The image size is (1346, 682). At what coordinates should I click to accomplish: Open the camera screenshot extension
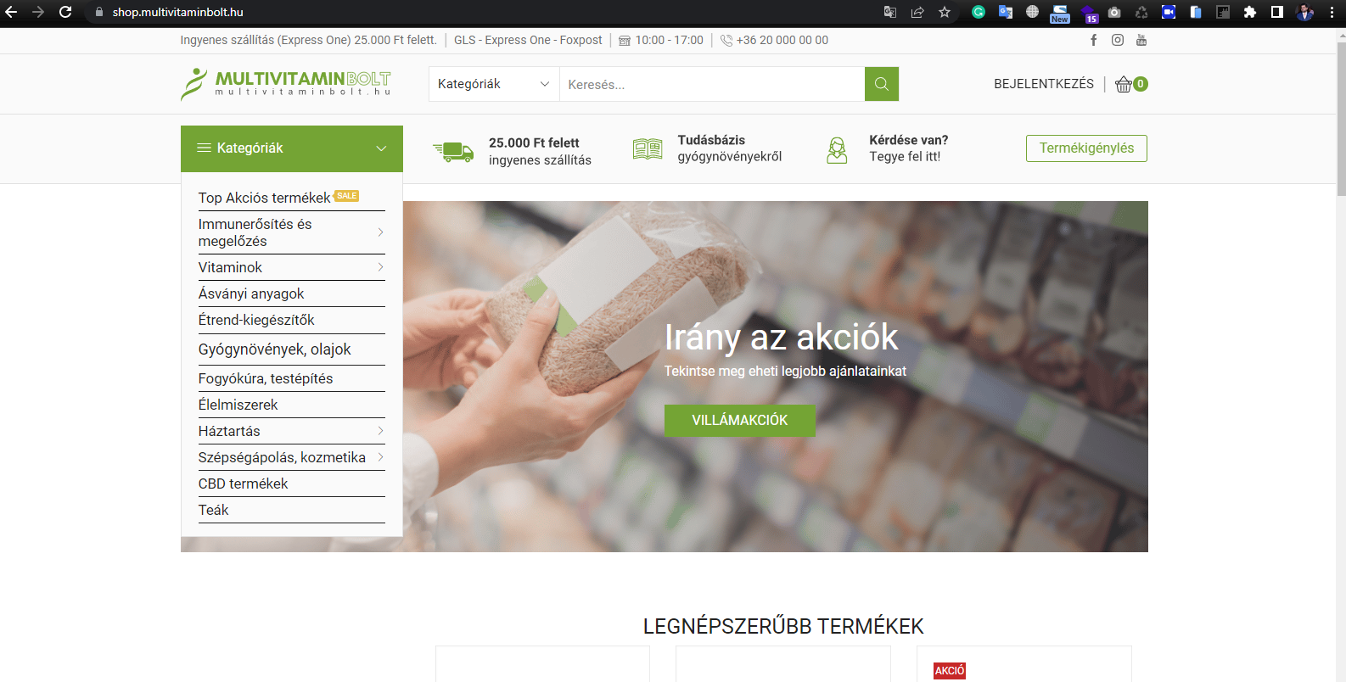[1114, 12]
